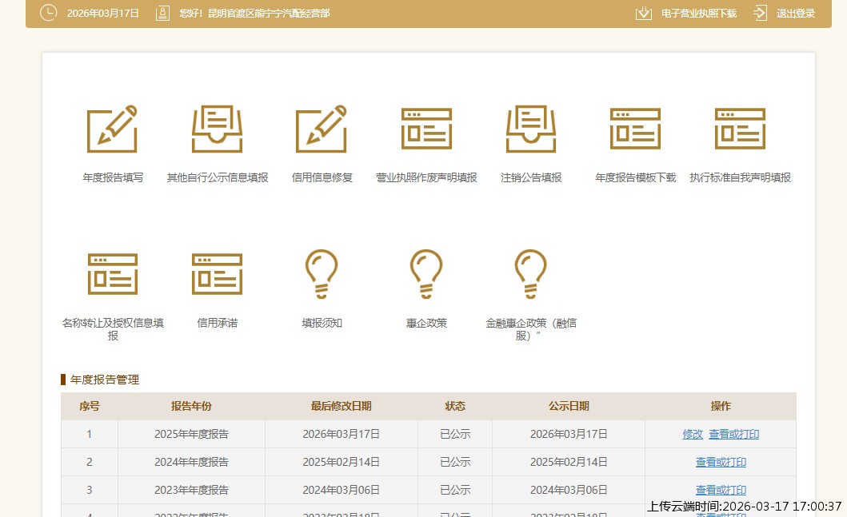Open 查看或打印 for the 2024 report
The image size is (847, 517).
point(721,462)
